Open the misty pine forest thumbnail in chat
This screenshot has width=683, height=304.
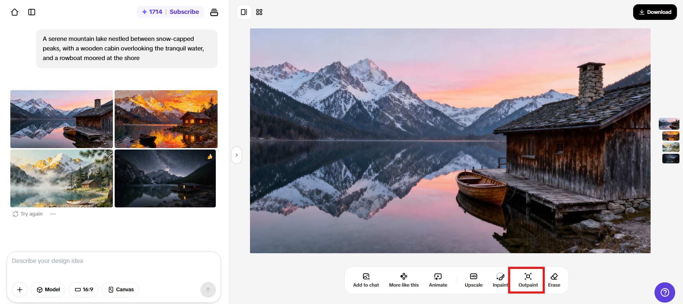62,178
